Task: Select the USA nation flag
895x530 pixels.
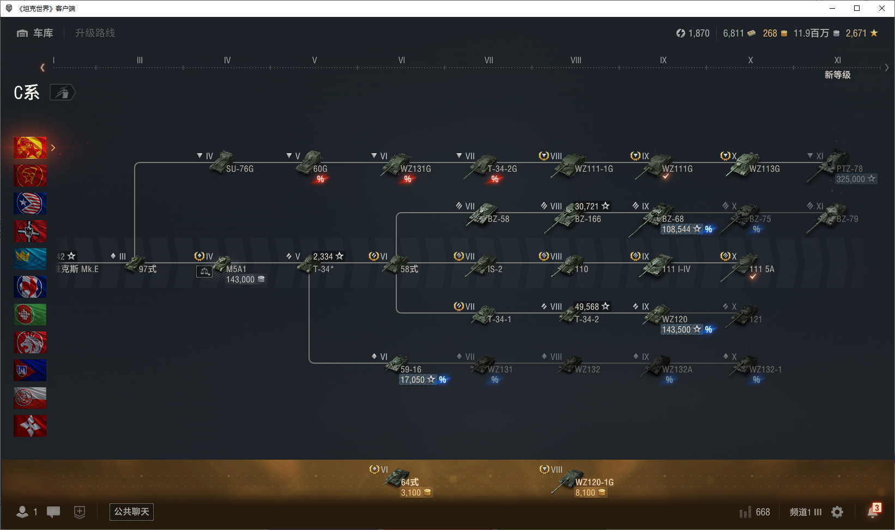Action: tap(30, 203)
